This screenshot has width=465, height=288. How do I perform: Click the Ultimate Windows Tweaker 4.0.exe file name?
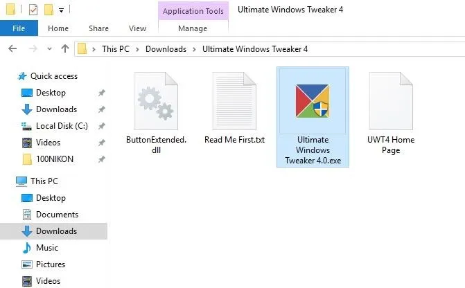(313, 150)
